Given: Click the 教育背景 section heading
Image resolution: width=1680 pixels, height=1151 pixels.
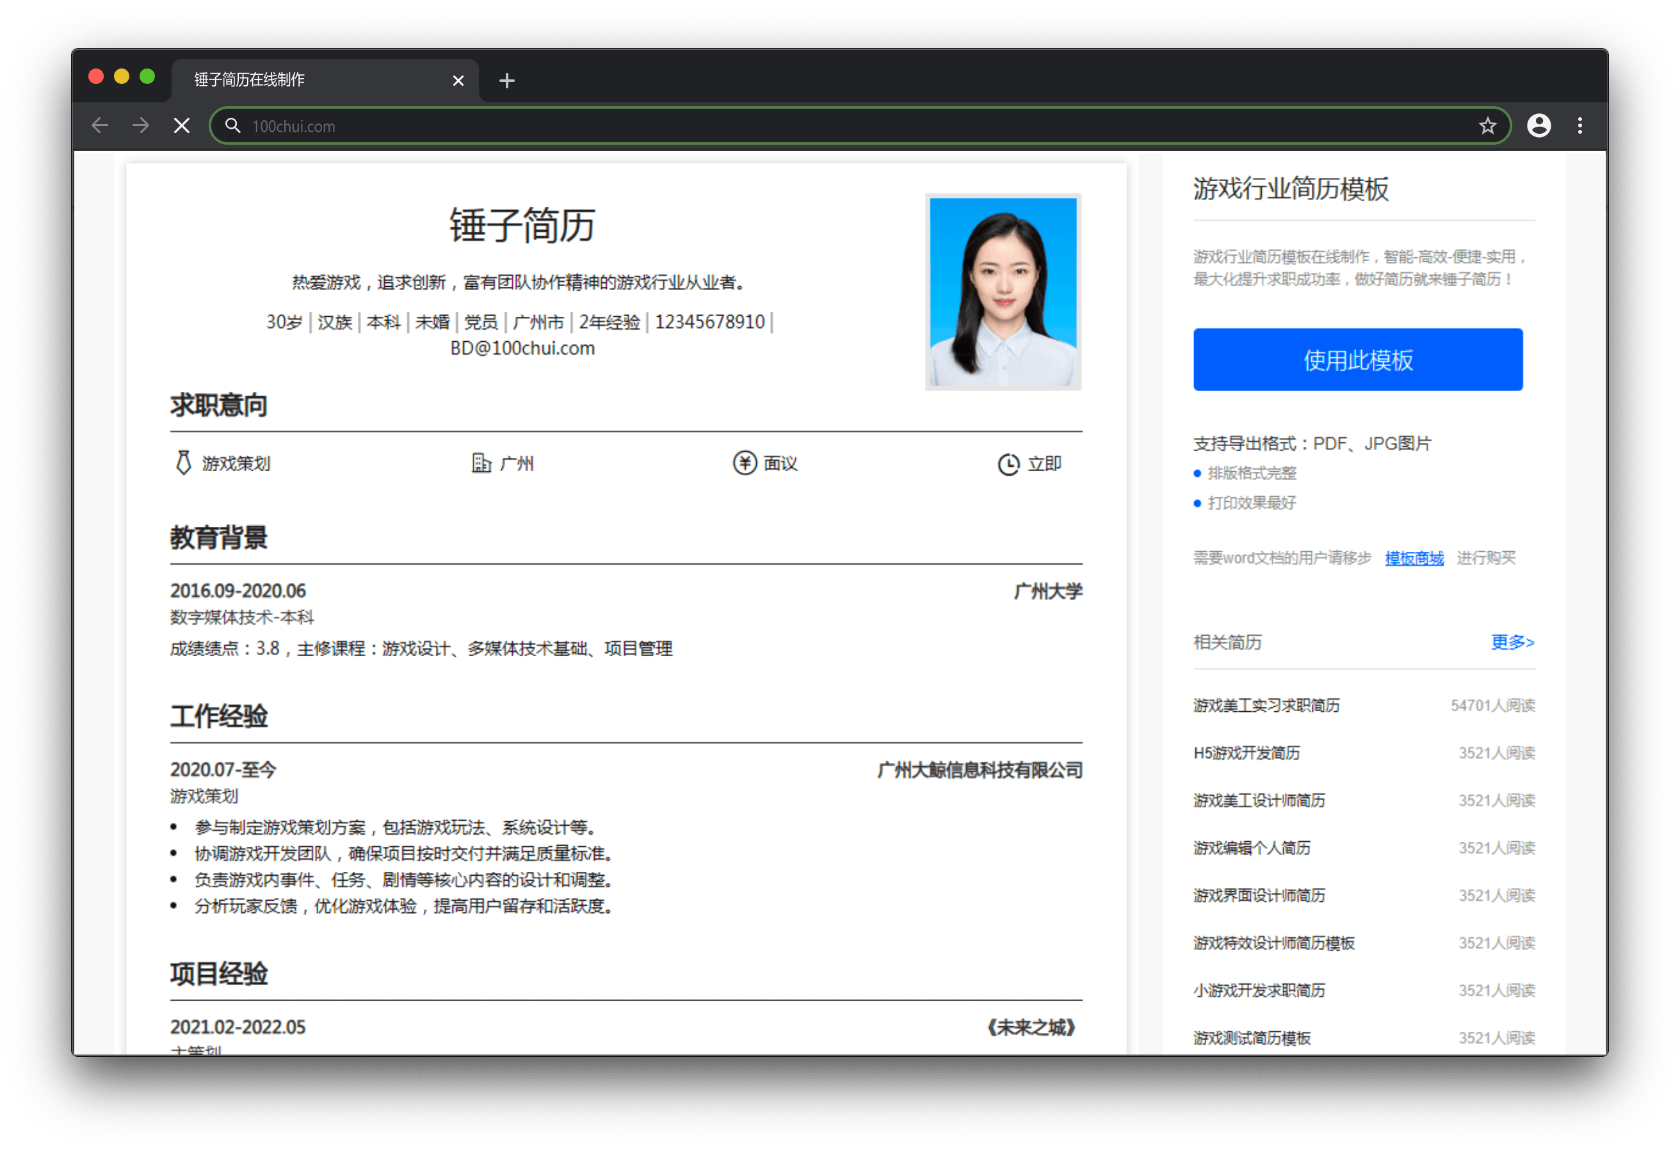Looking at the screenshot, I should click(218, 537).
